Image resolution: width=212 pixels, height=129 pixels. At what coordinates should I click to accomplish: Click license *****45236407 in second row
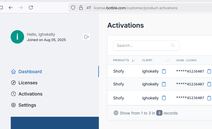[x=190, y=84]
